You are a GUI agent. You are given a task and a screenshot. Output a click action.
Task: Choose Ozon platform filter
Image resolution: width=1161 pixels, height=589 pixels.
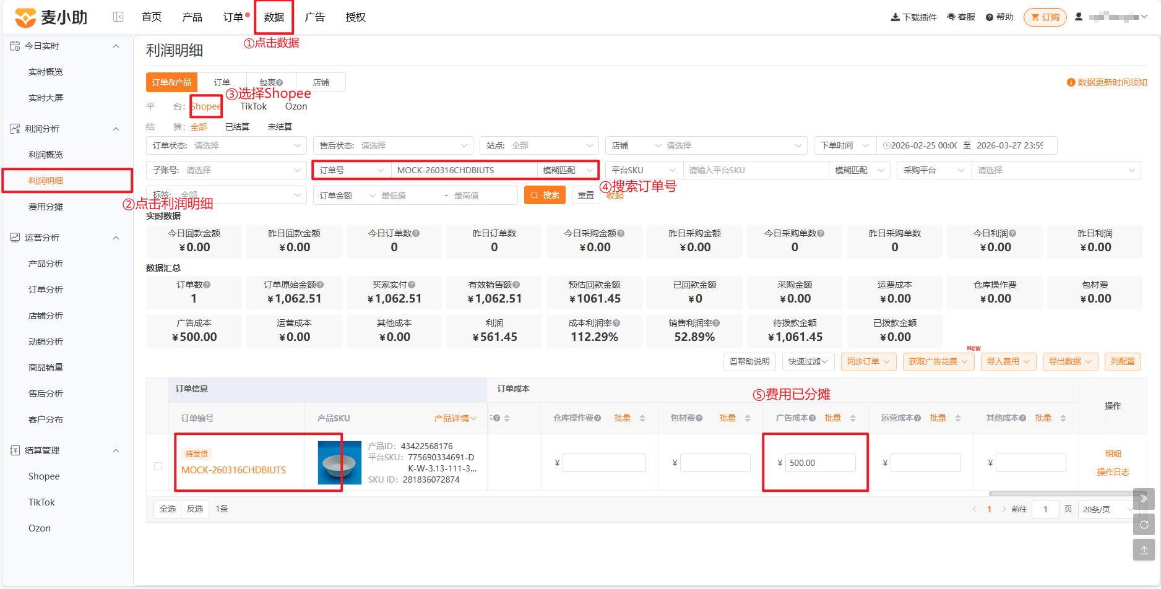[296, 106]
